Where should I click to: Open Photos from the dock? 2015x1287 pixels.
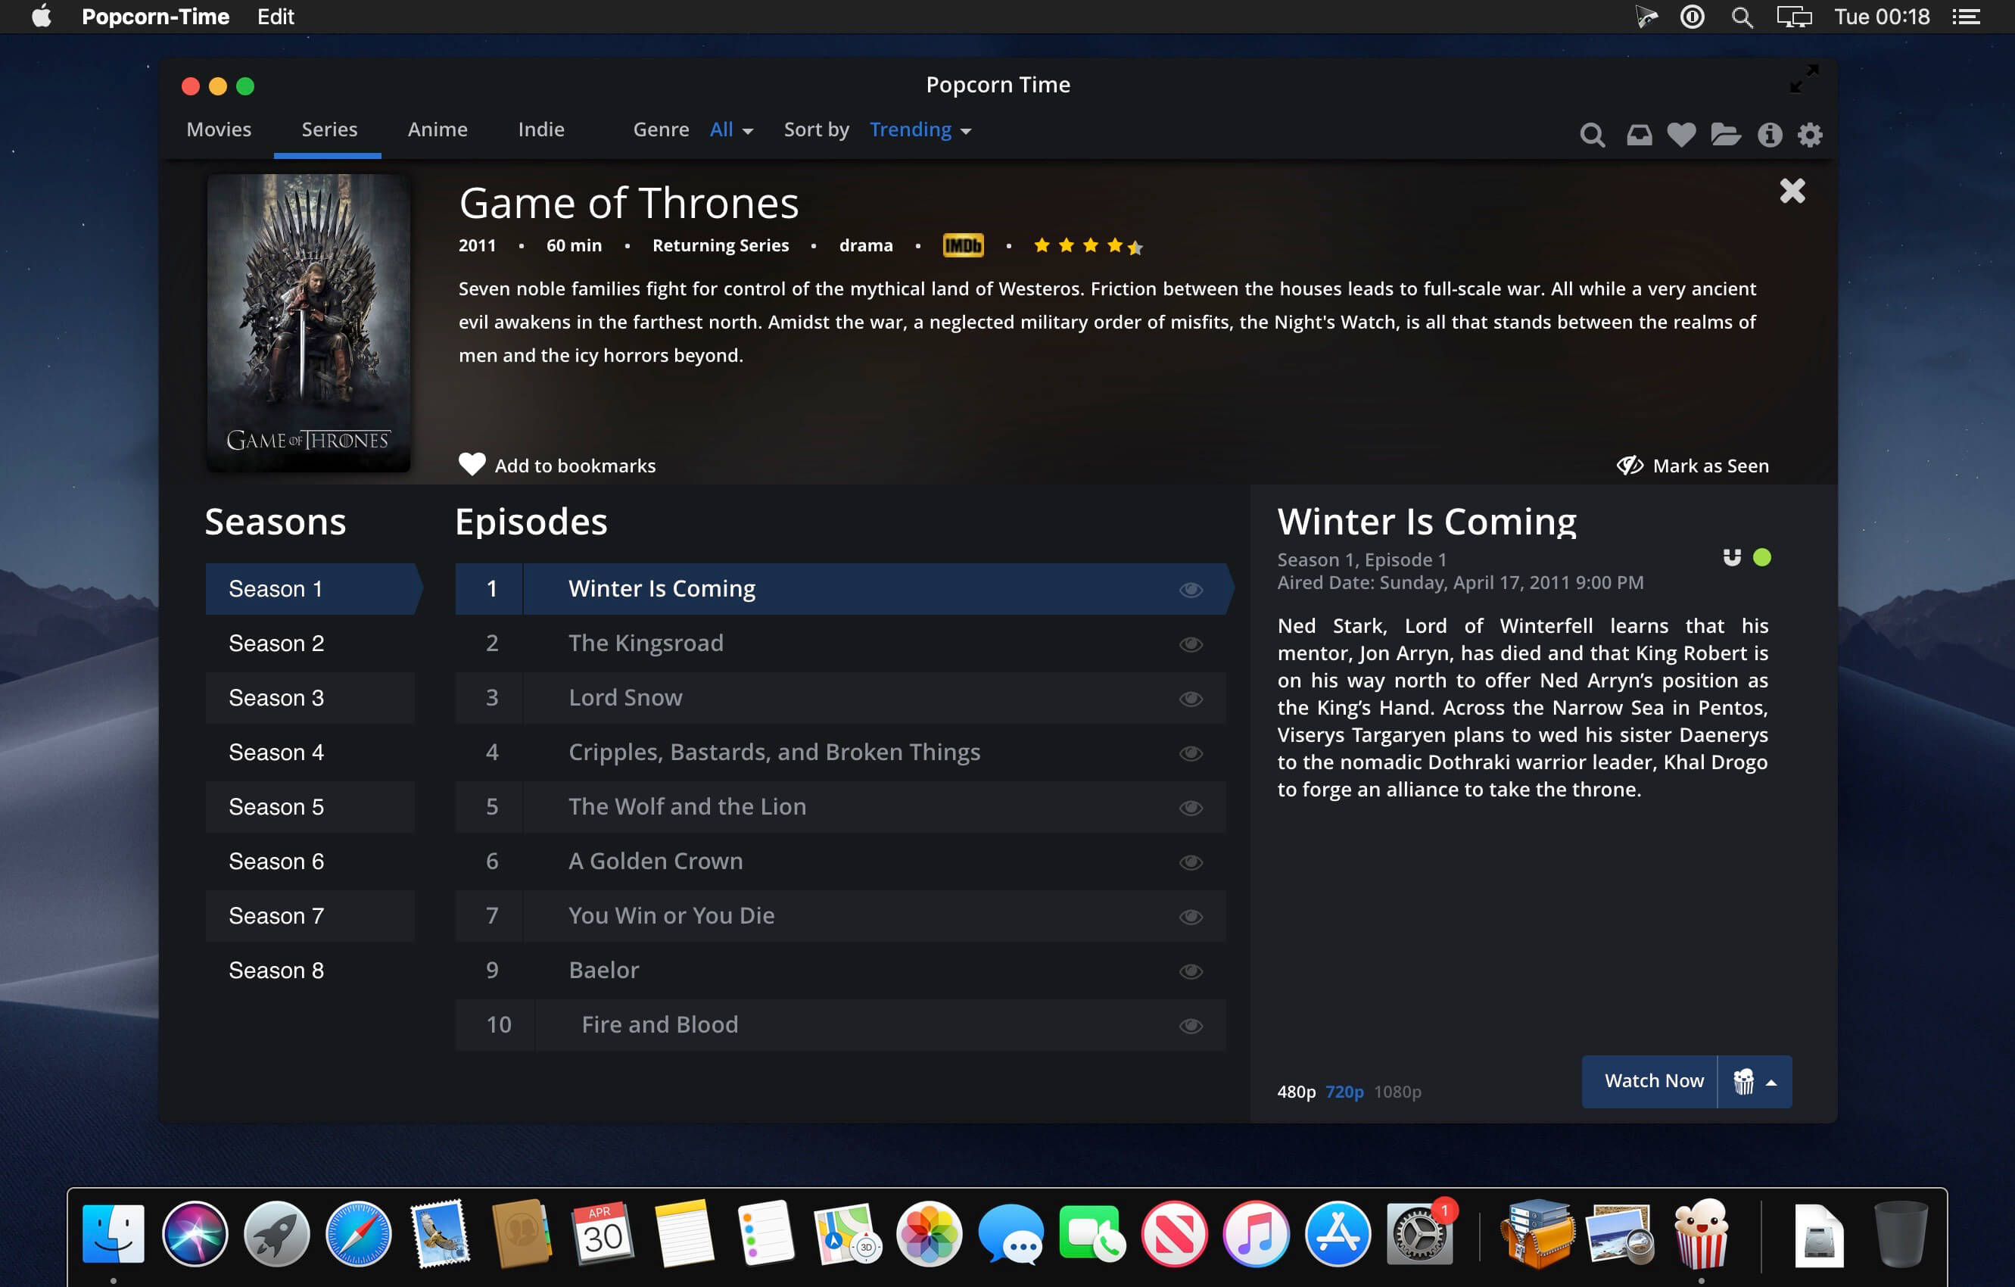(x=929, y=1233)
